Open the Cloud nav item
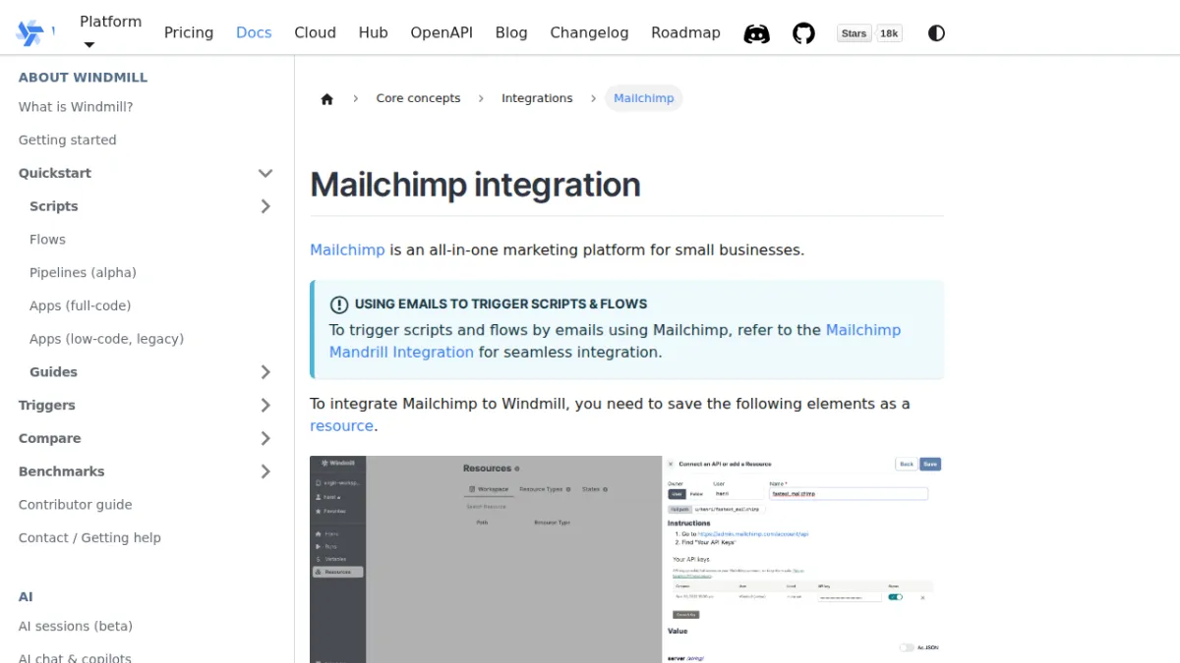 (315, 32)
